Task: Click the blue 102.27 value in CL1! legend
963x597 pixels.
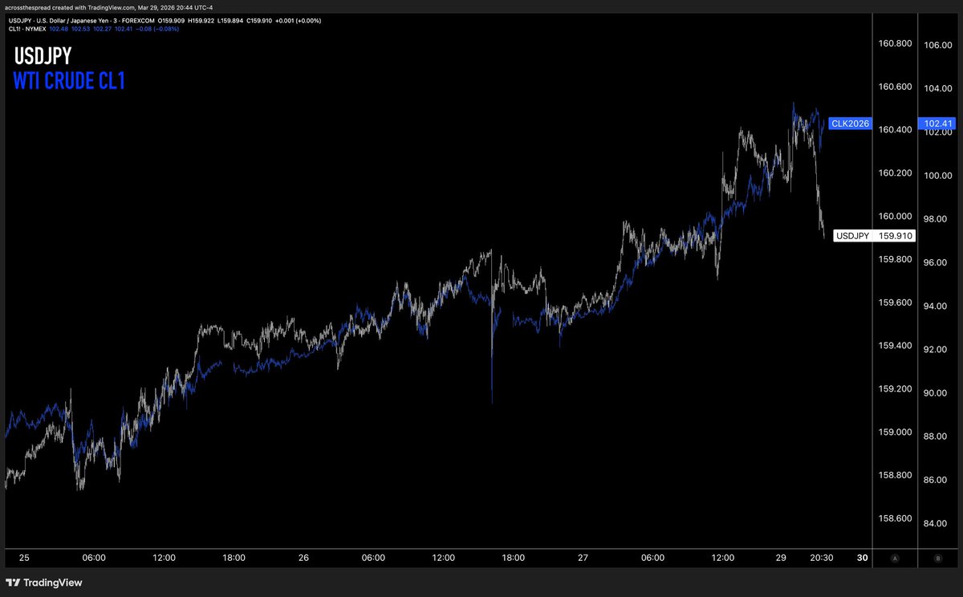Action: pyautogui.click(x=102, y=29)
